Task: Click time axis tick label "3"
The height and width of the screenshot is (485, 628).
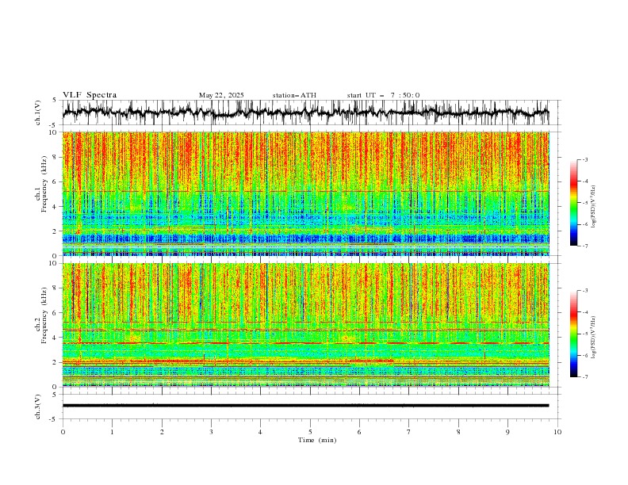Action: [211, 432]
